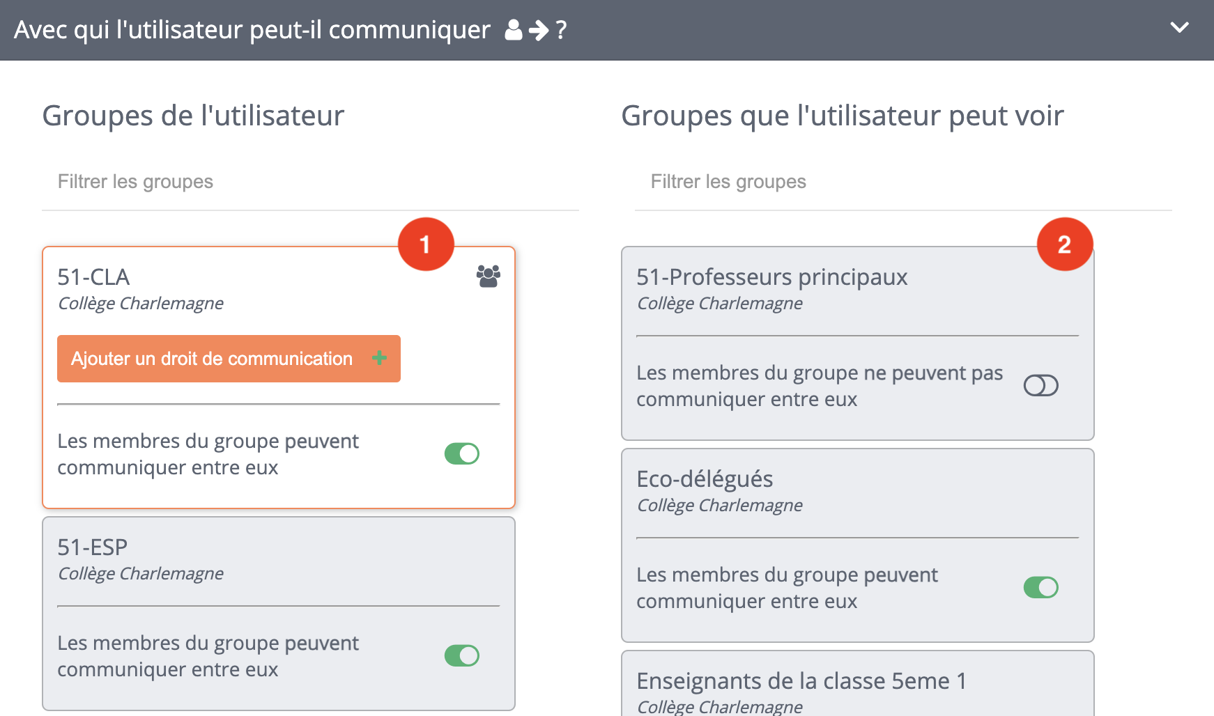Viewport: 1214px width, 716px height.
Task: Click the question mark symbol in the header
Action: (x=560, y=30)
